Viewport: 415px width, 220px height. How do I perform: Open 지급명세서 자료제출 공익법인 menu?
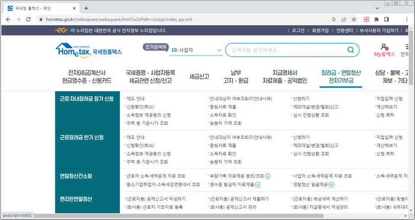[285, 76]
